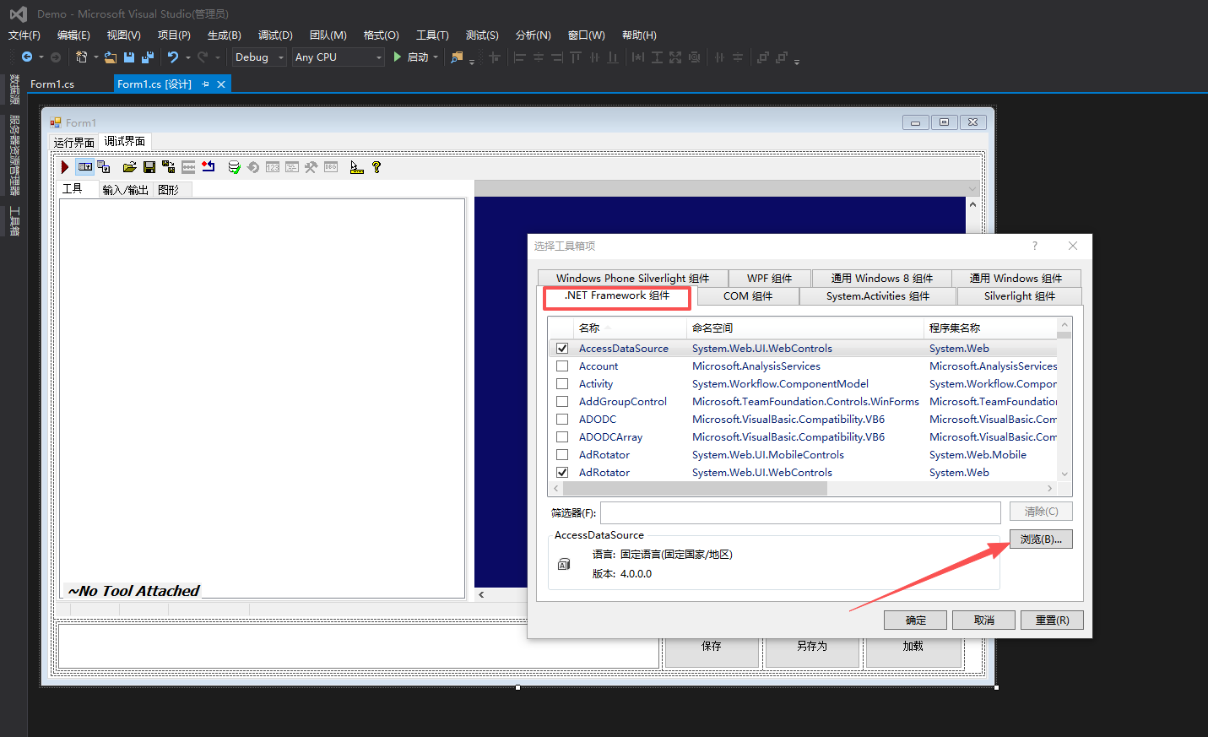Click the Save icon in VS toolbar
The height and width of the screenshot is (737, 1208).
[x=129, y=57]
